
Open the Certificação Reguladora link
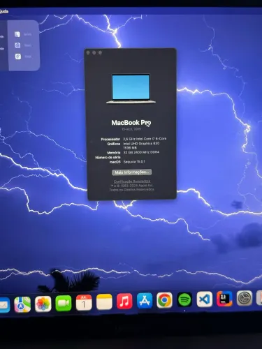click(x=132, y=181)
